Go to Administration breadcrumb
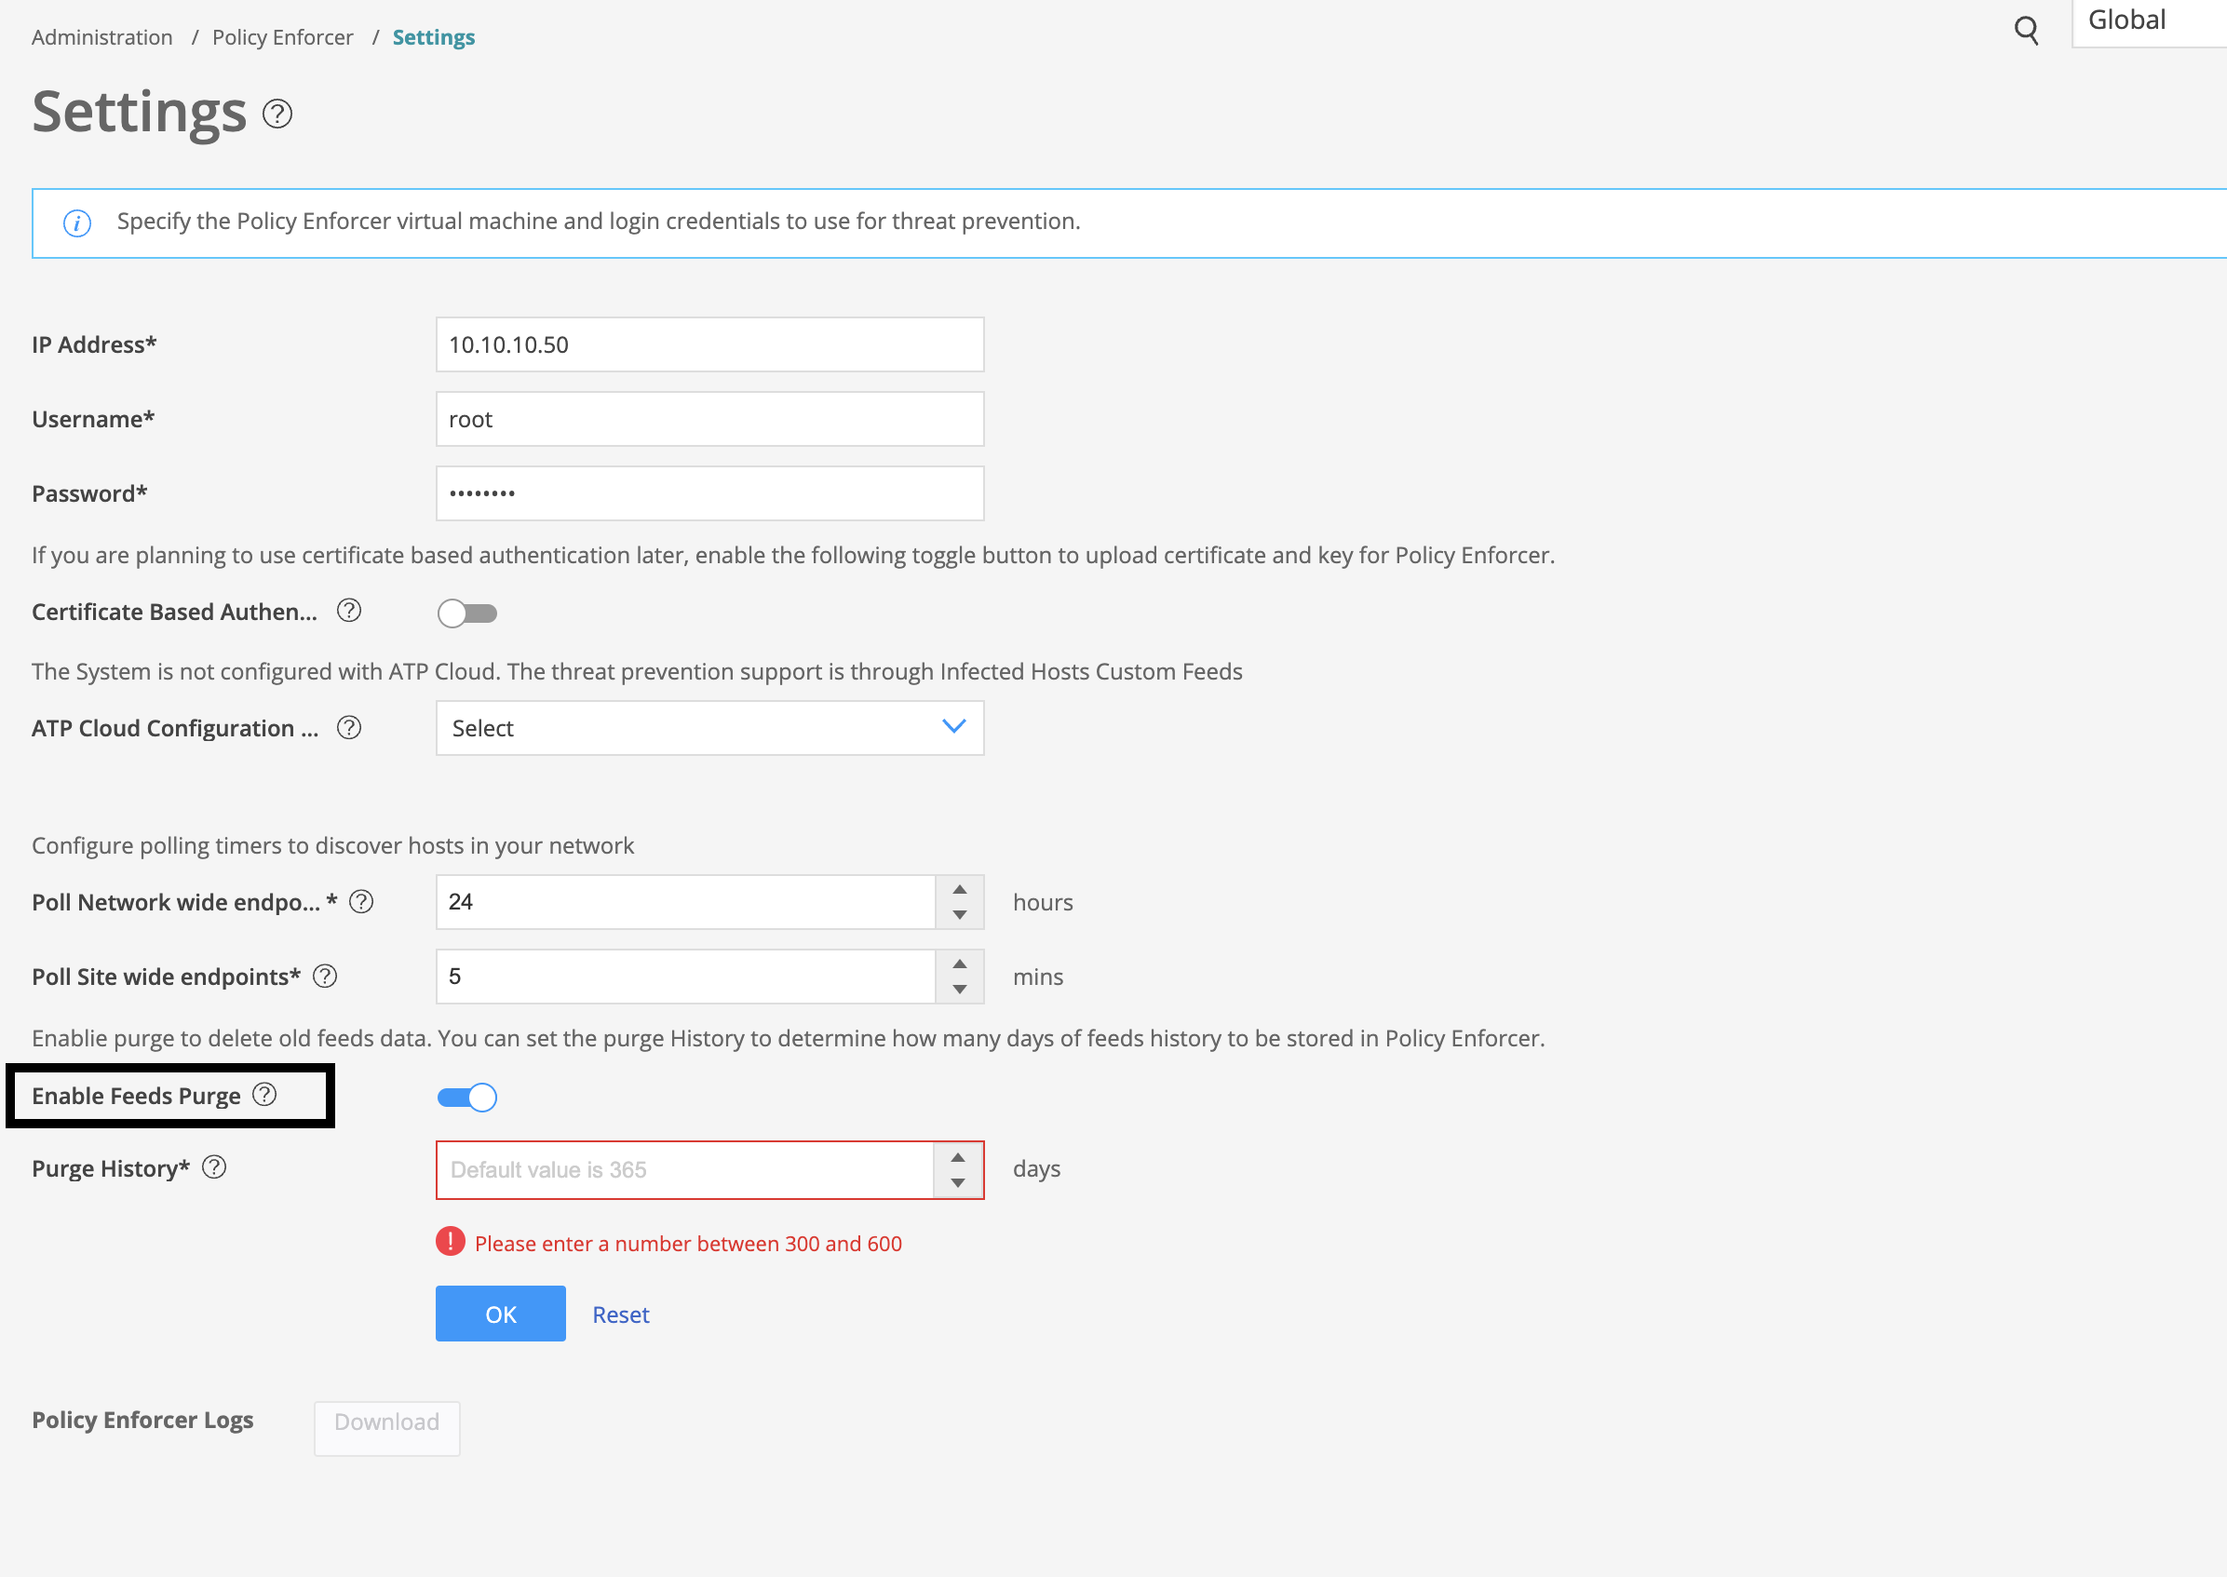The height and width of the screenshot is (1577, 2227). (x=102, y=38)
